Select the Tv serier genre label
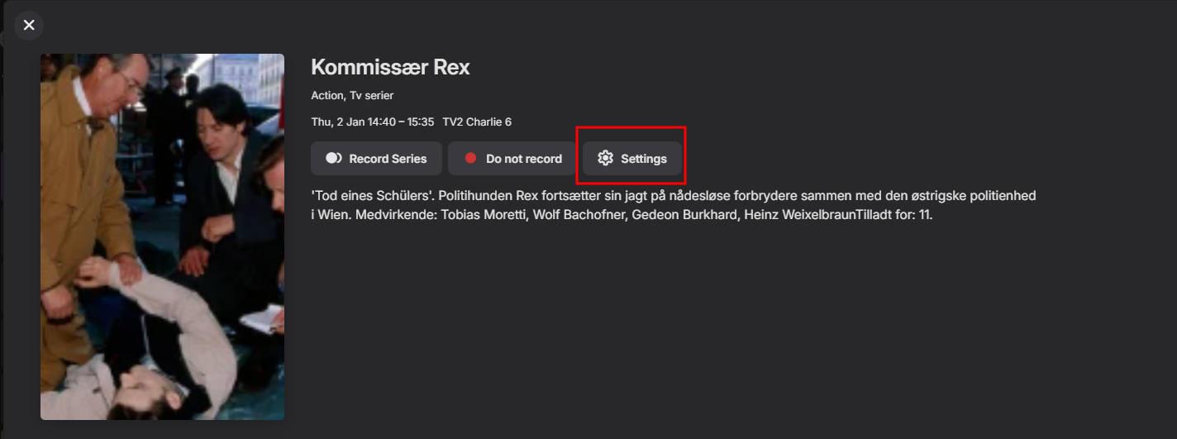This screenshot has width=1177, height=439. coord(372,96)
